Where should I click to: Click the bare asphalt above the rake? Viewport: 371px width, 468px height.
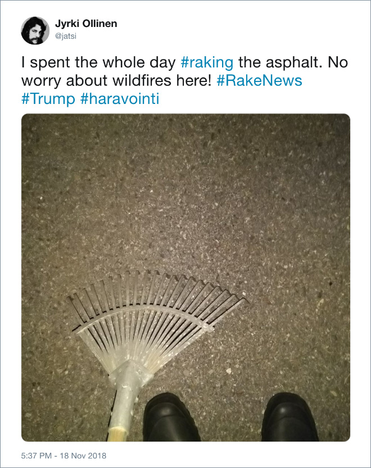point(185,191)
